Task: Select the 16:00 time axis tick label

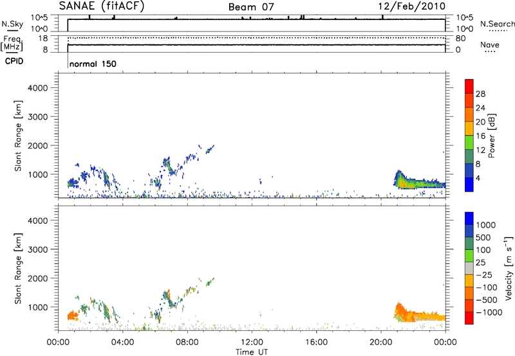Action: pos(316,343)
